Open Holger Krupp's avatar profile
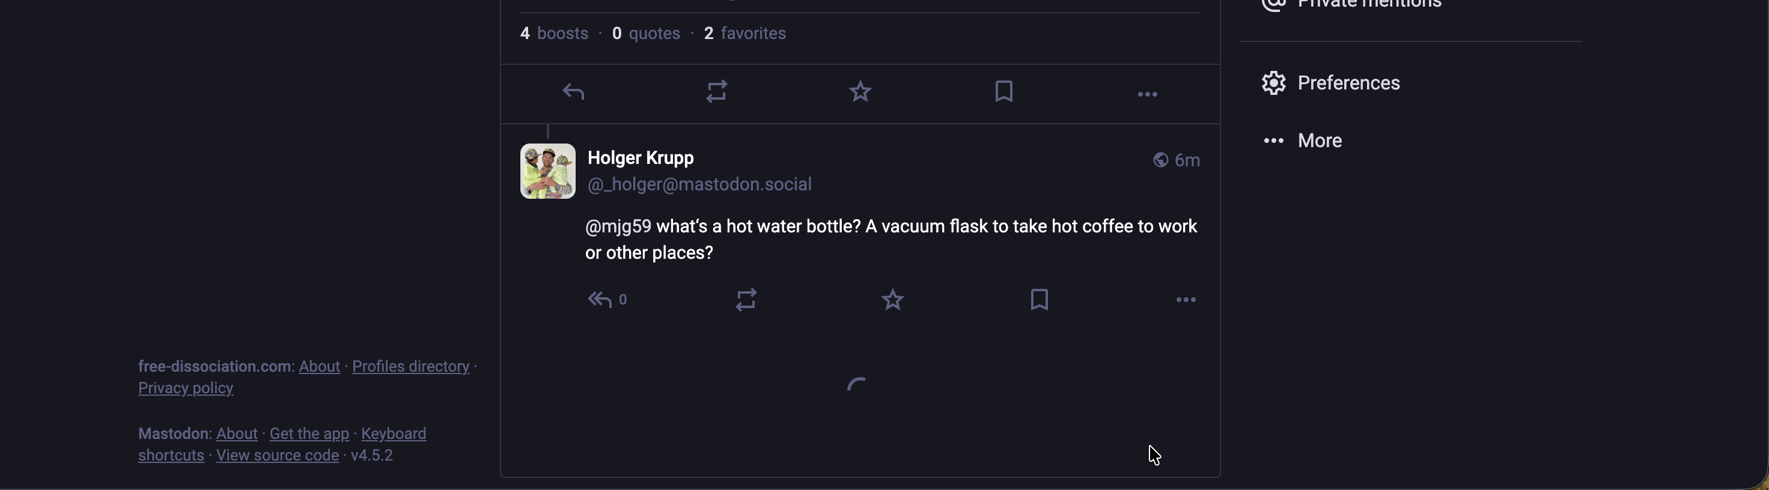 [x=547, y=172]
